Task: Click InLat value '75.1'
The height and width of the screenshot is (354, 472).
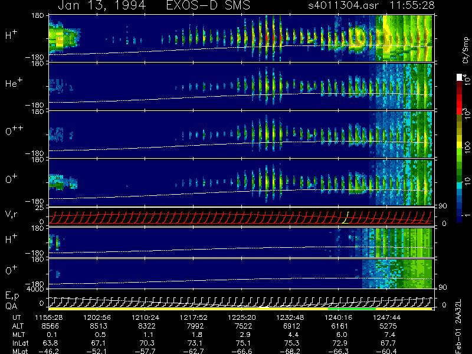Action: coord(243,343)
